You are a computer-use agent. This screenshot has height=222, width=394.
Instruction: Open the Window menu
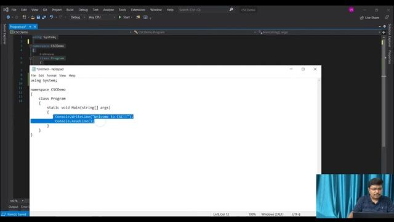pos(156,10)
